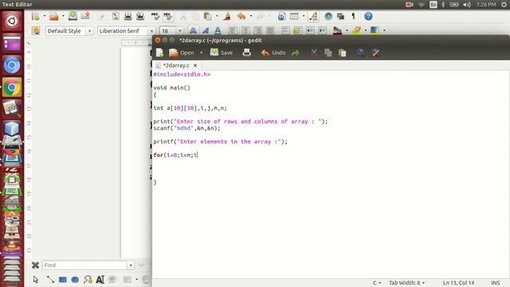
Task: Toggle the INS insert mode indicator
Action: 496,283
